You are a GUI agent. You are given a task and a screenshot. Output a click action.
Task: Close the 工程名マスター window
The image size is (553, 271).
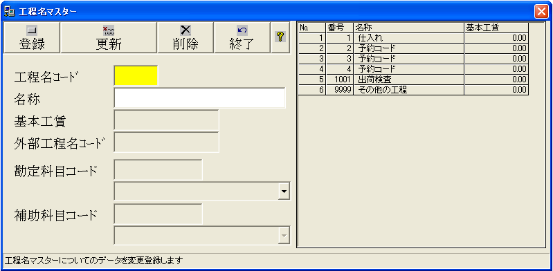541,12
